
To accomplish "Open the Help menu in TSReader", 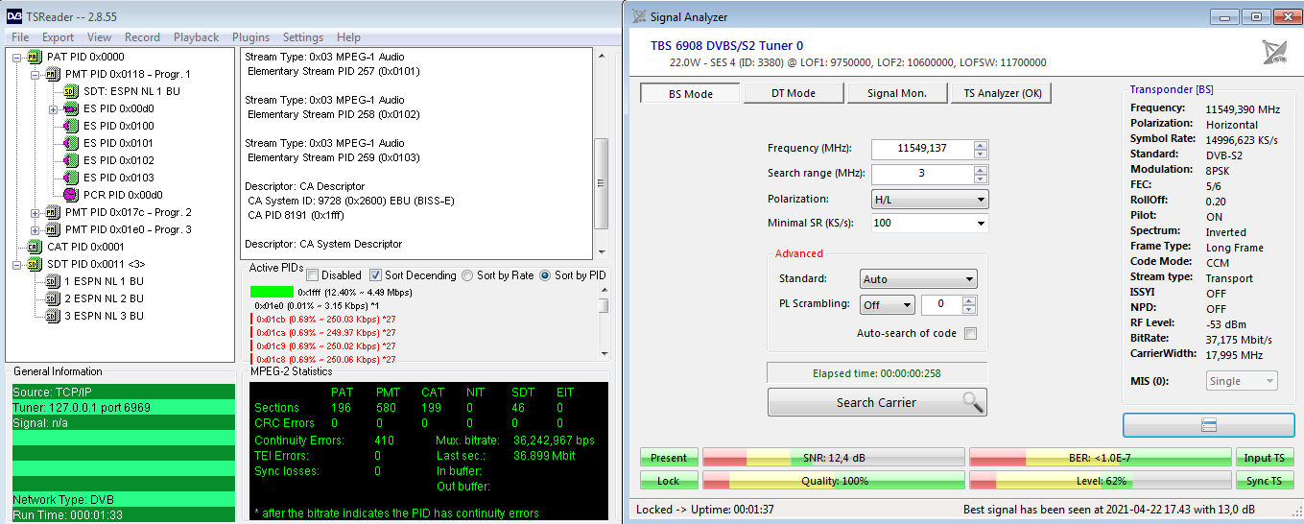I will point(348,37).
